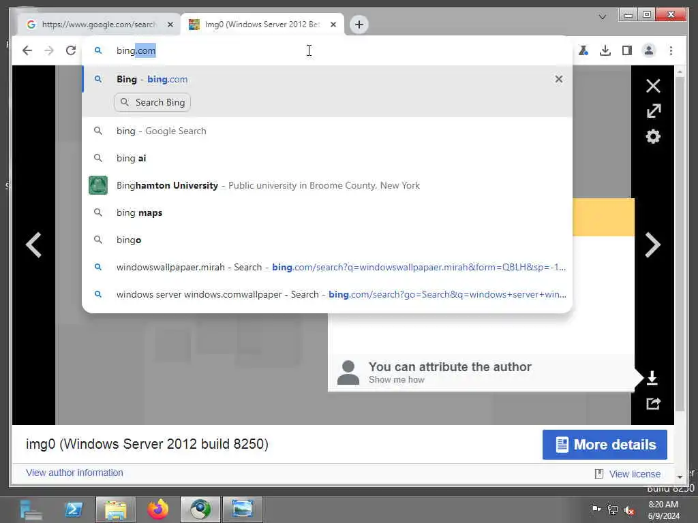Go to the next image arrow
The width and height of the screenshot is (698, 523).
point(652,244)
